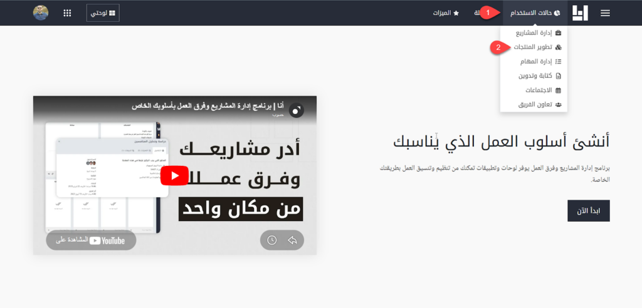Click the لوحتي dashboard button
This screenshot has height=308, width=642.
[x=103, y=13]
